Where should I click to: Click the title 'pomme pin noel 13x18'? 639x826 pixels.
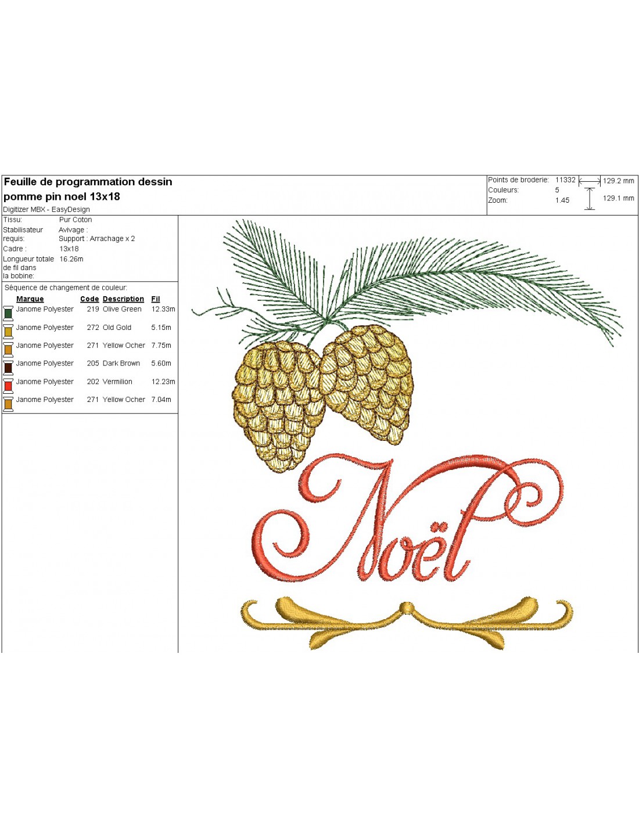[62, 196]
